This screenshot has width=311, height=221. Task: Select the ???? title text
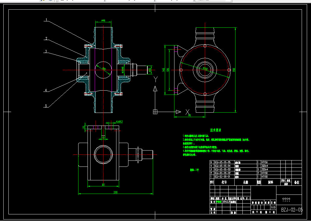point(286,200)
